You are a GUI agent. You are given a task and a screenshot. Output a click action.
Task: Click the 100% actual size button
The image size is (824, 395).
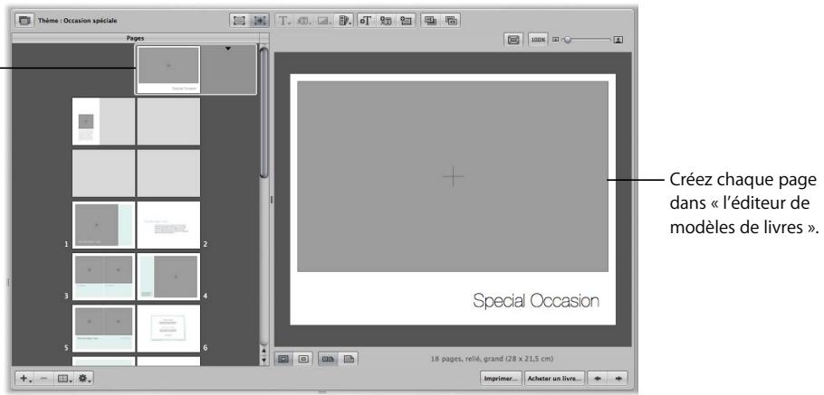[538, 40]
